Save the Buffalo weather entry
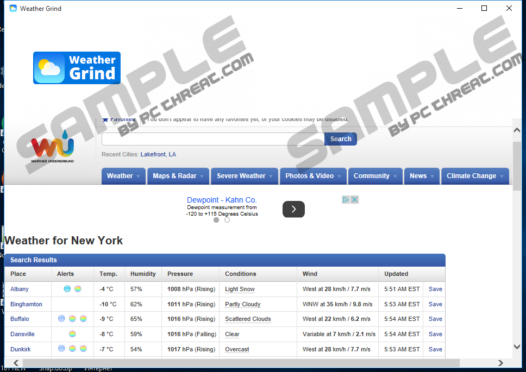The width and height of the screenshot is (526, 372). pos(435,319)
